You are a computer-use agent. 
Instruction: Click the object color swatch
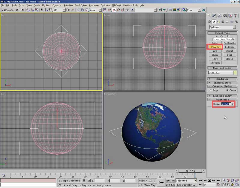point(235,72)
